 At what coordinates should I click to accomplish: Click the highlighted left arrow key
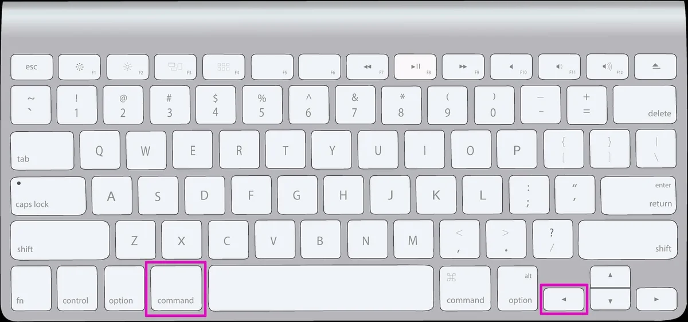(x=564, y=299)
